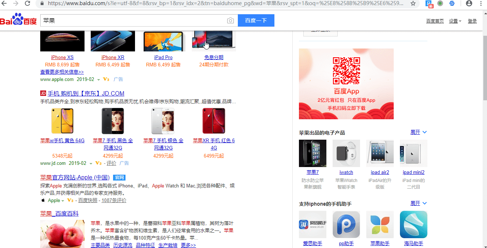Open the green circular extension icon
The height and width of the screenshot is (248, 487).
pos(440,3)
